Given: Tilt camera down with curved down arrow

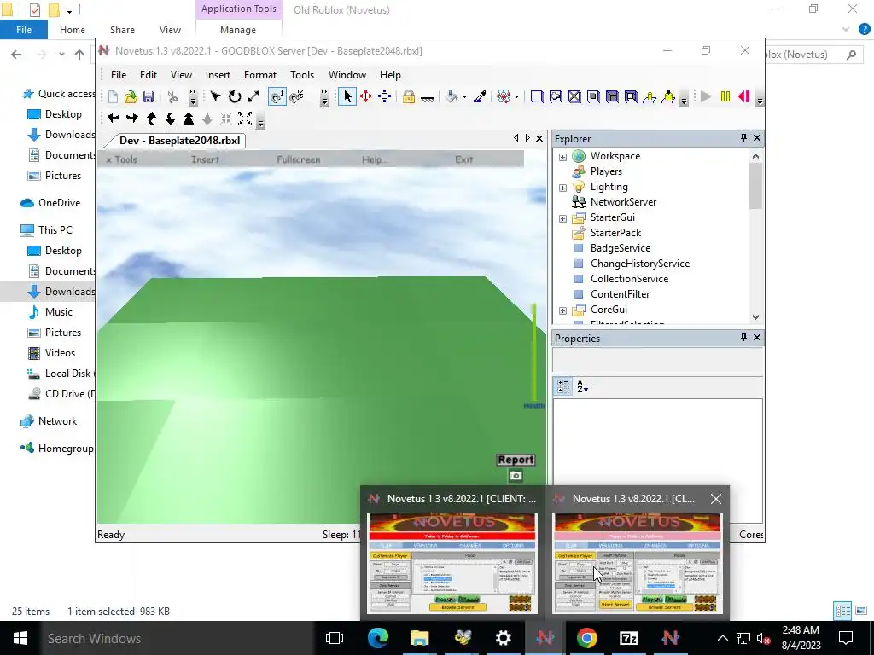Looking at the screenshot, I should point(170,118).
